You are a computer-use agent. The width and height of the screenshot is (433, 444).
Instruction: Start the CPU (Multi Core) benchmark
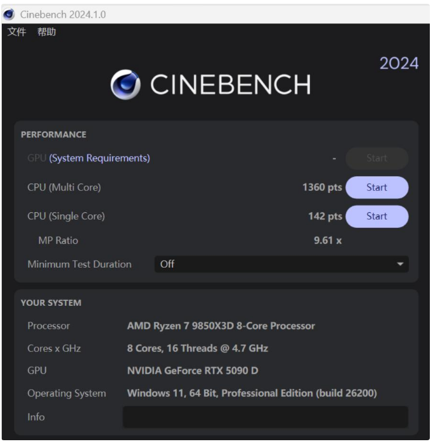(x=377, y=187)
